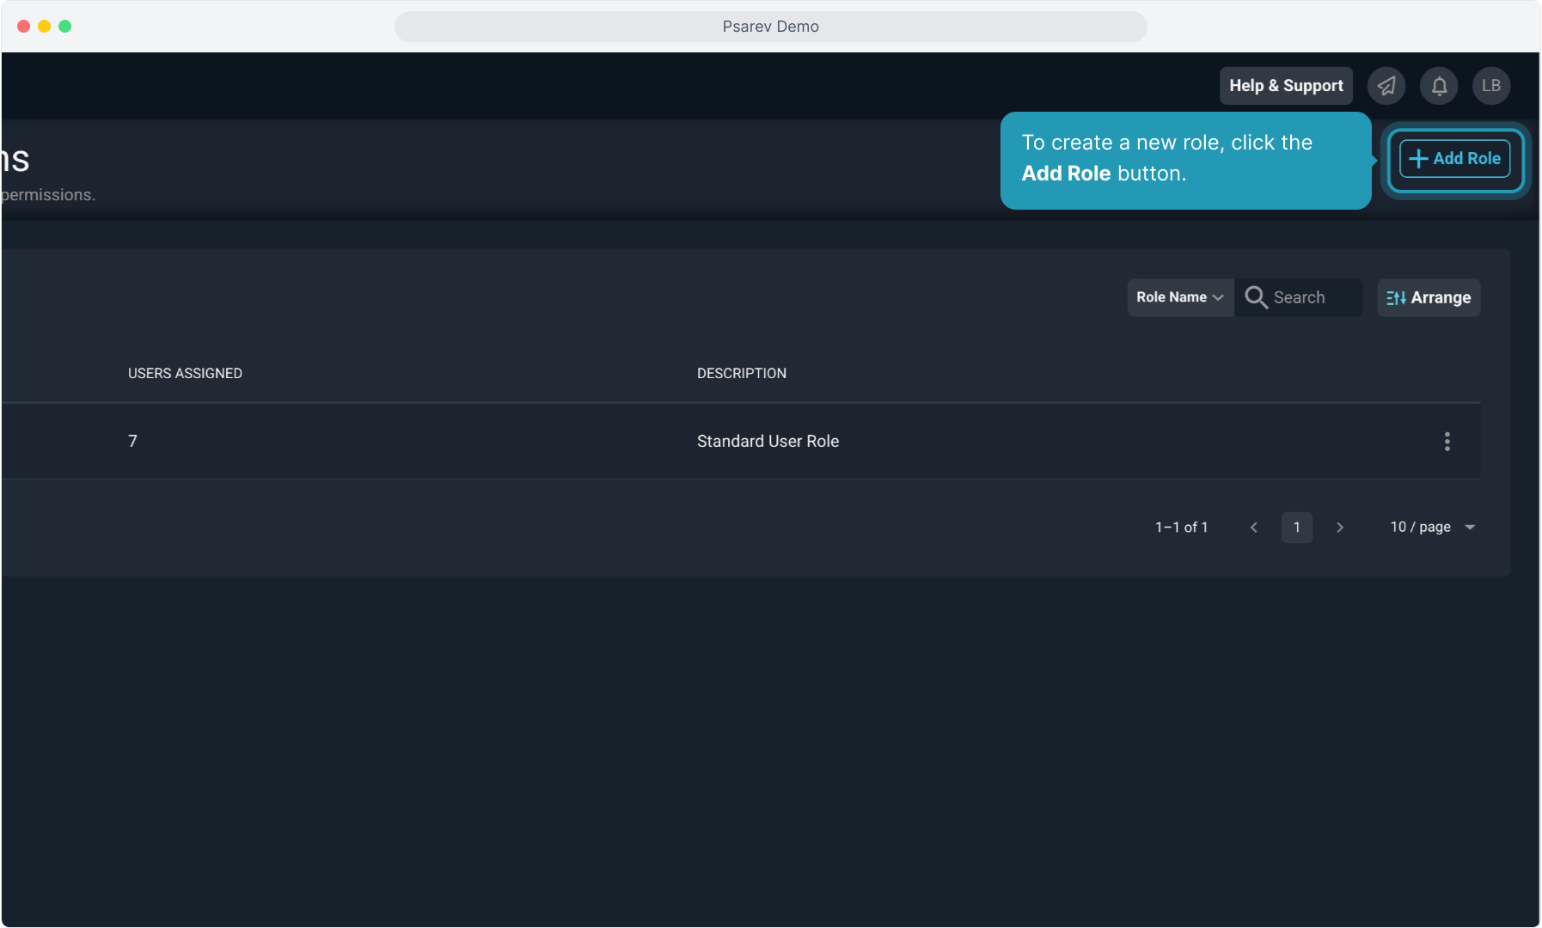Expand the Role Name filter dropdown
This screenshot has width=1542, height=928.
[1179, 297]
